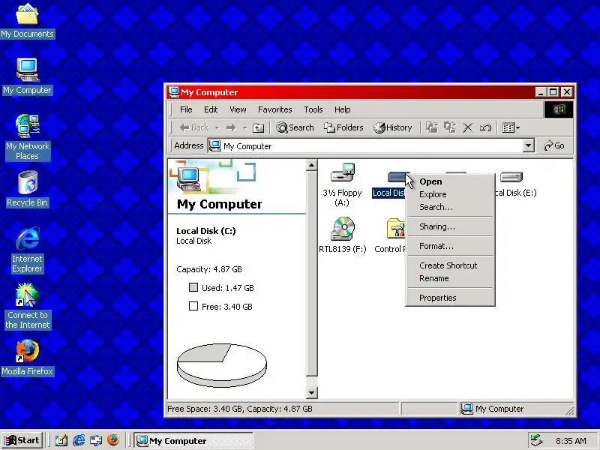Click the Back toolbar button

194,127
